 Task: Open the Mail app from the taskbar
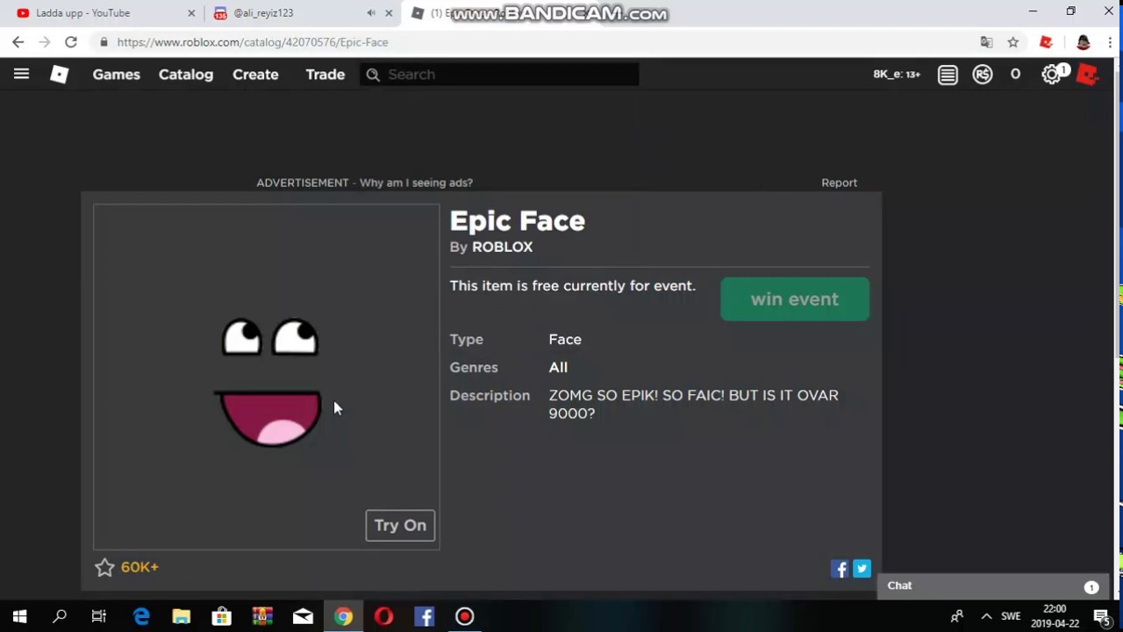point(303,617)
